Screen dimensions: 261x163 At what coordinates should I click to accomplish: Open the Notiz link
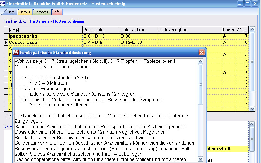coord(7,127)
